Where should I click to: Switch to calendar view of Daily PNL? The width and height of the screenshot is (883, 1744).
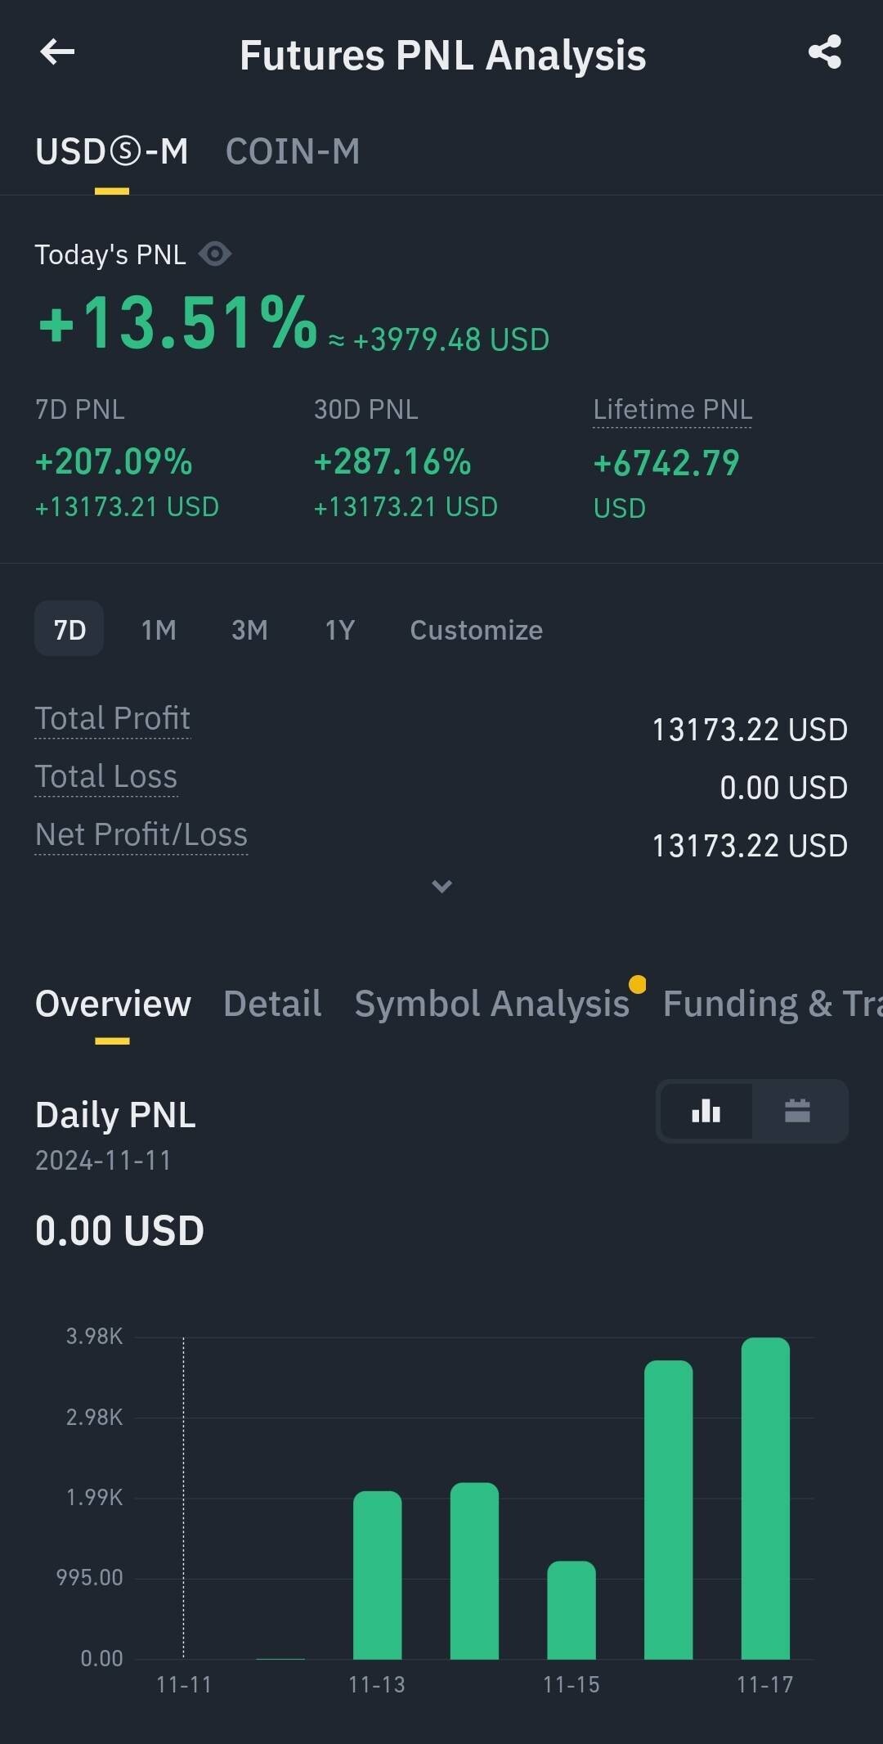[797, 1111]
